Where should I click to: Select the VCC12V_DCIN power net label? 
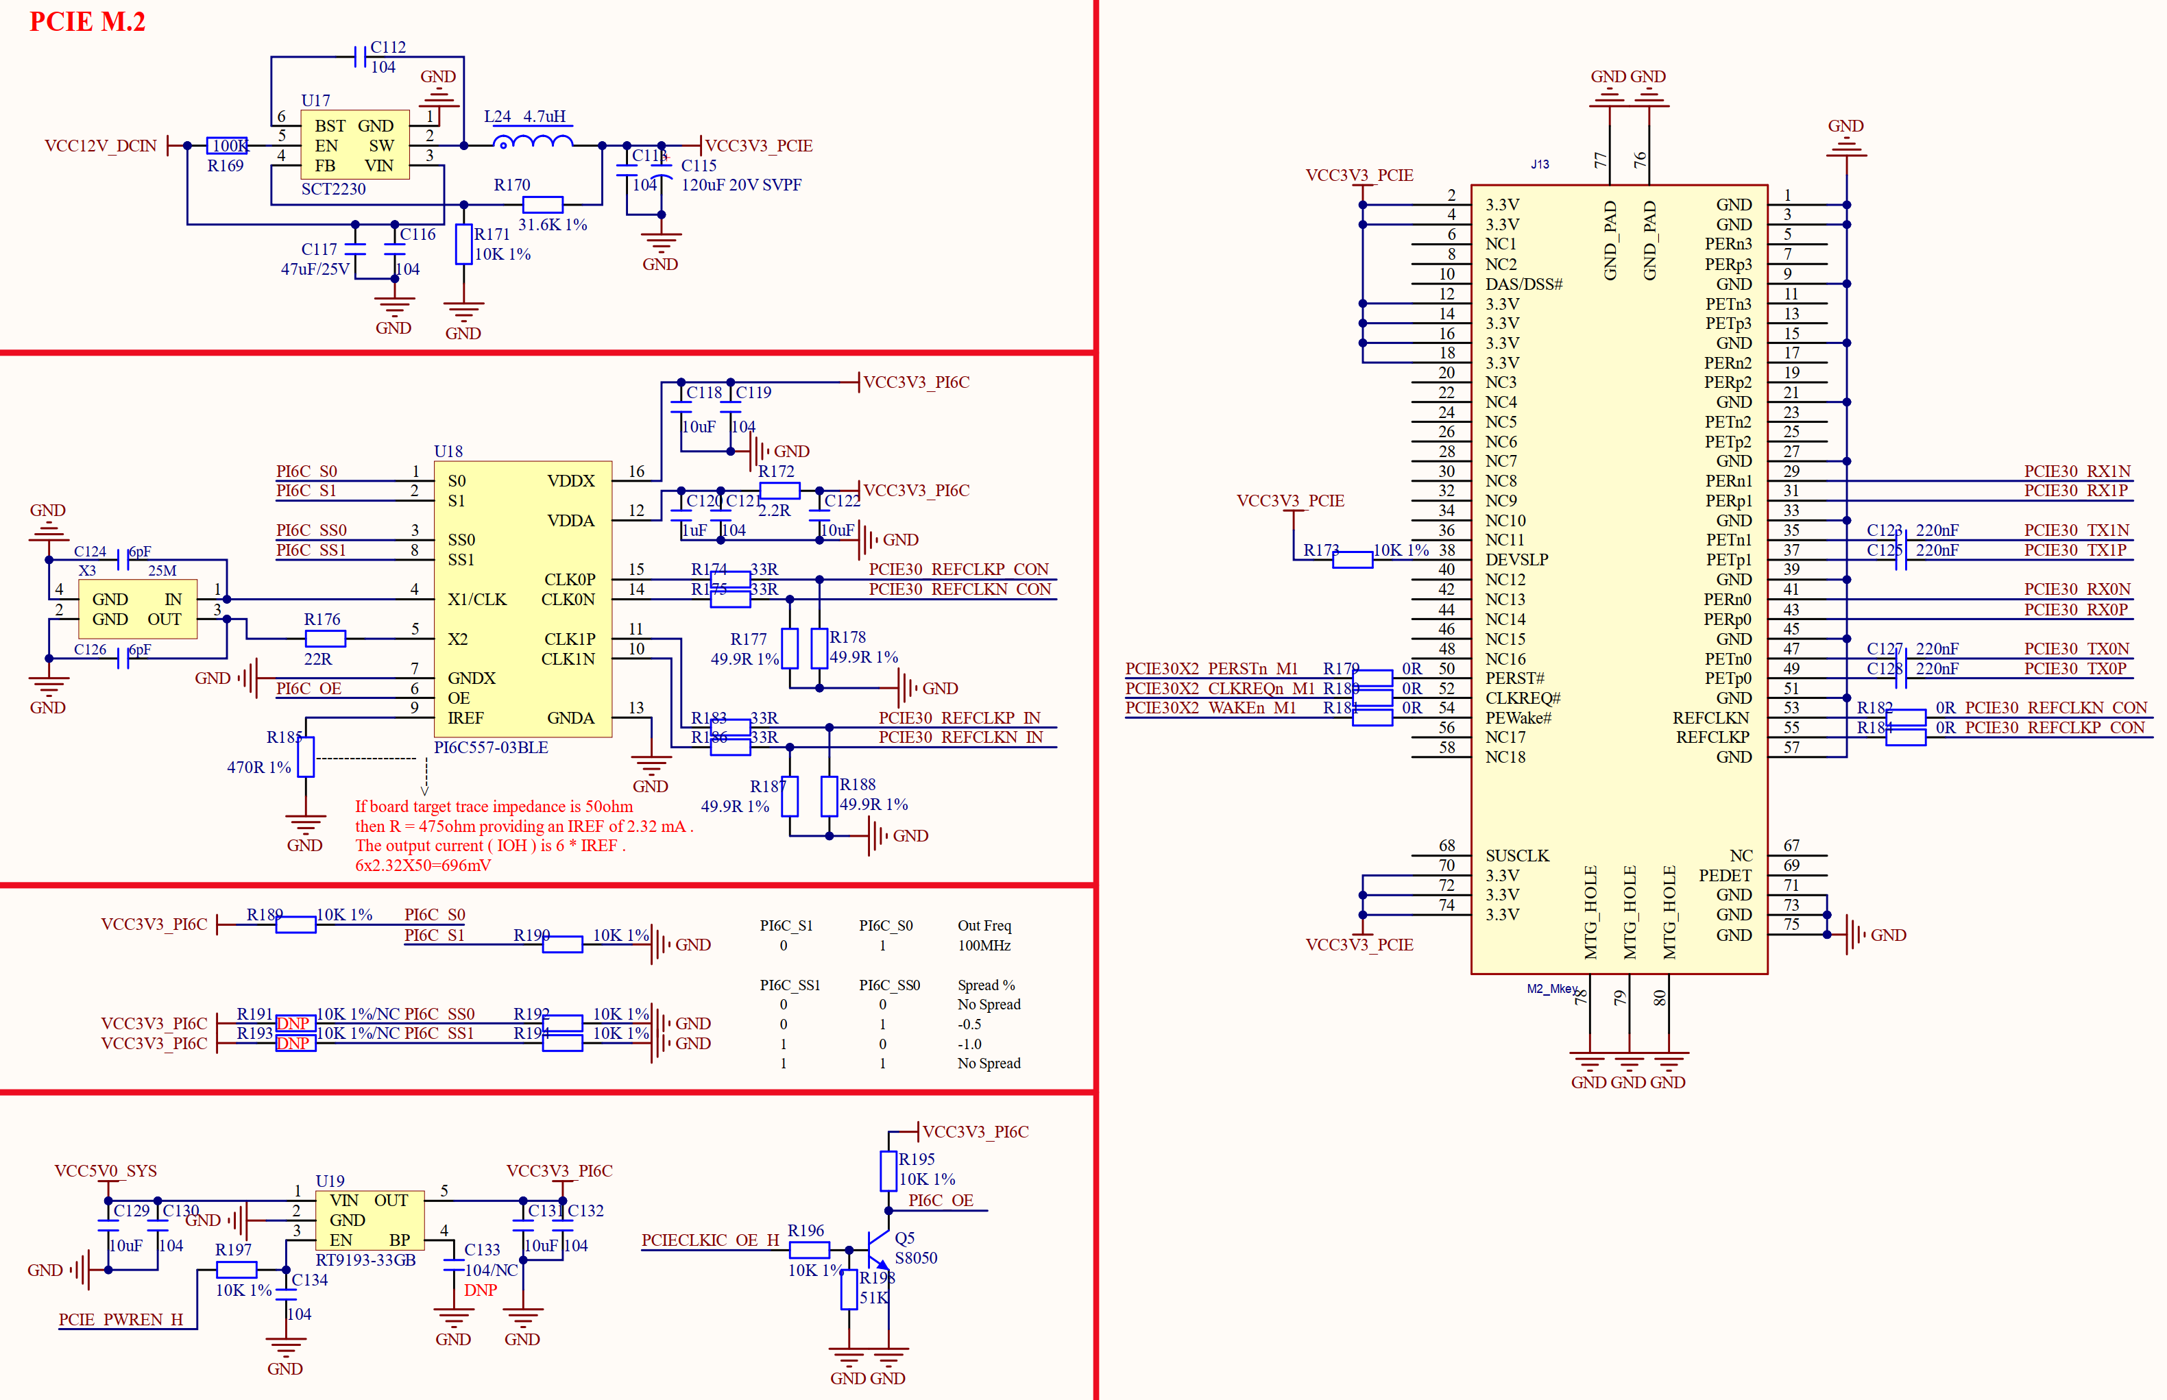click(x=100, y=145)
